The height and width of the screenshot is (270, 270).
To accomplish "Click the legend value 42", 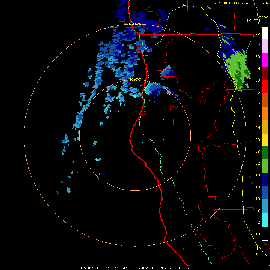I will [x=258, y=104].
